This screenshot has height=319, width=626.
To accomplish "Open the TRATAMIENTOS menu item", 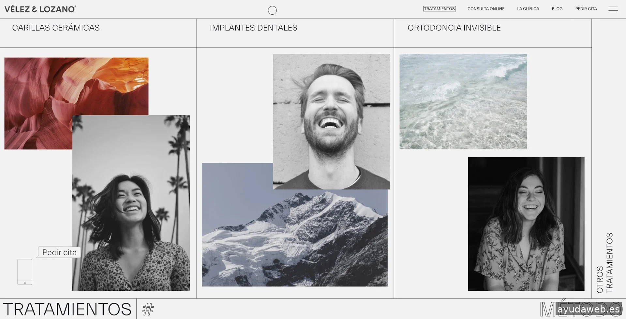I will click(440, 9).
